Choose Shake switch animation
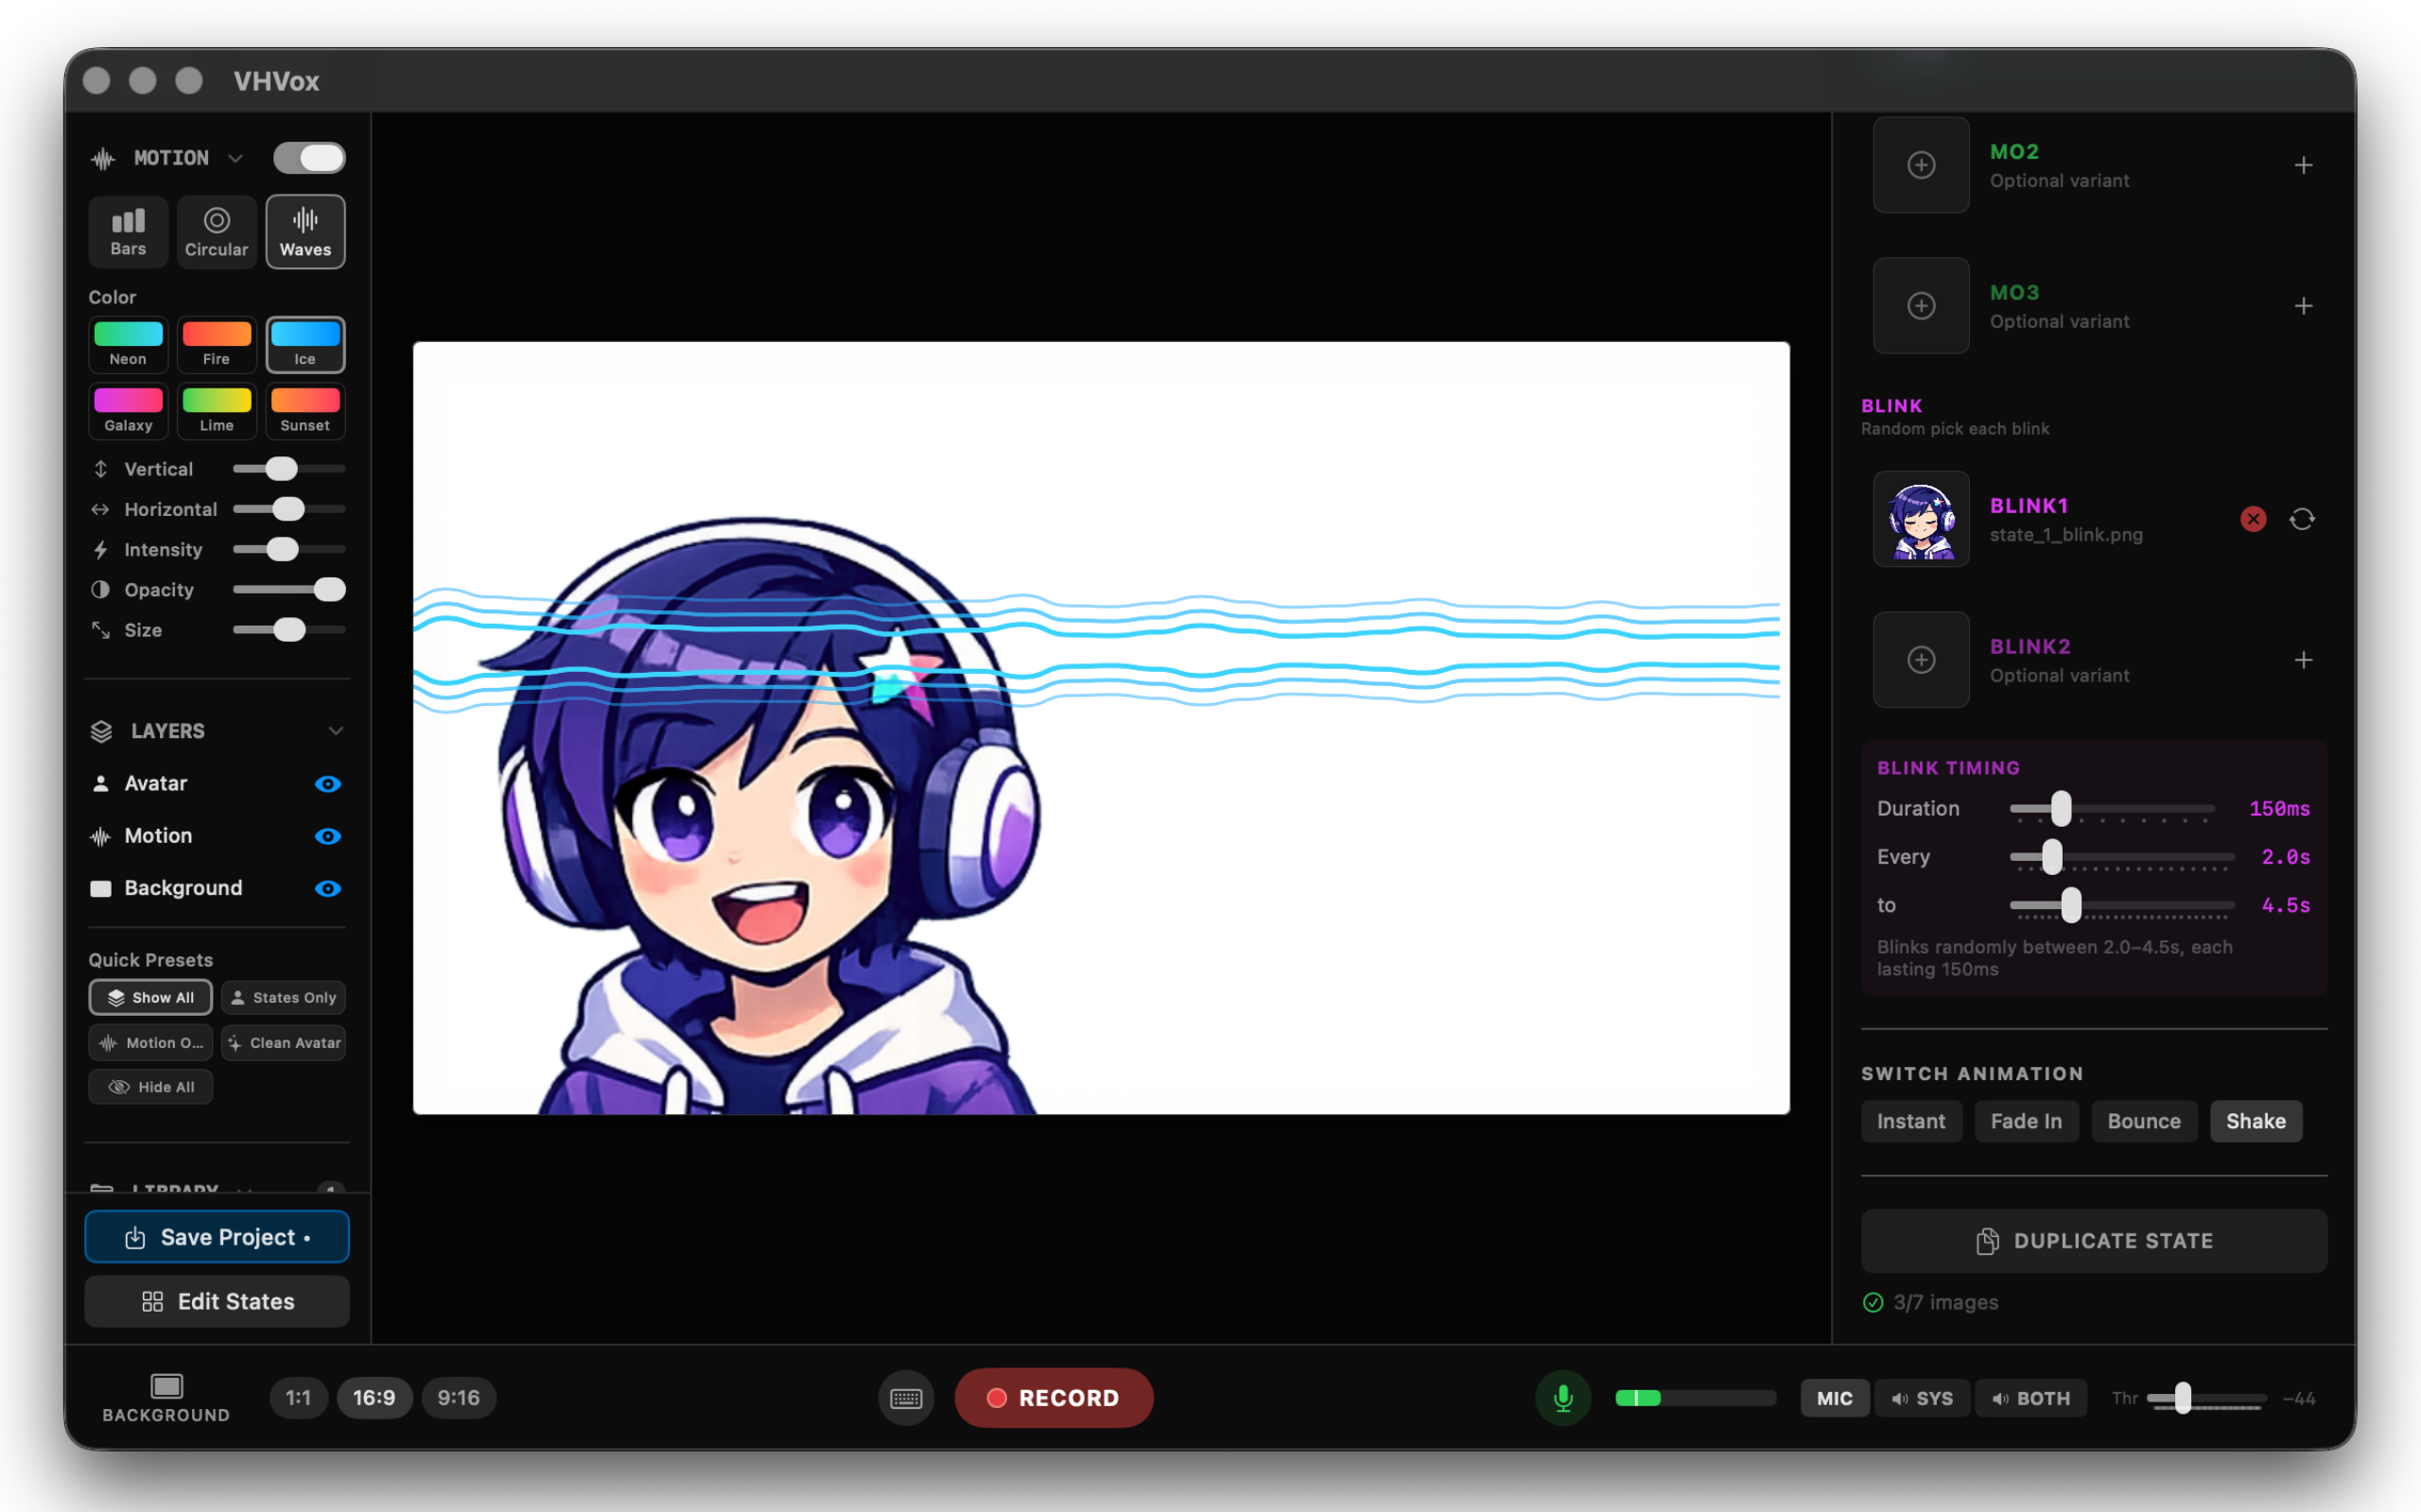This screenshot has width=2421, height=1512. click(x=2256, y=1121)
